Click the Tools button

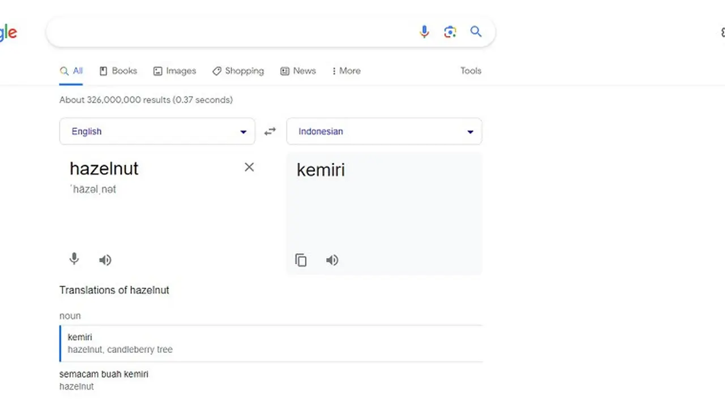click(x=470, y=71)
